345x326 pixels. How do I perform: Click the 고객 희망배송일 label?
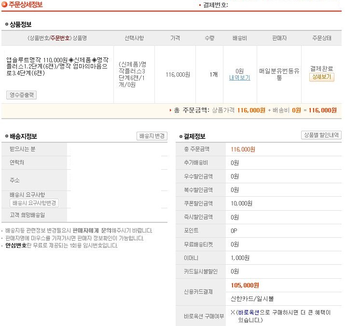(x=28, y=215)
